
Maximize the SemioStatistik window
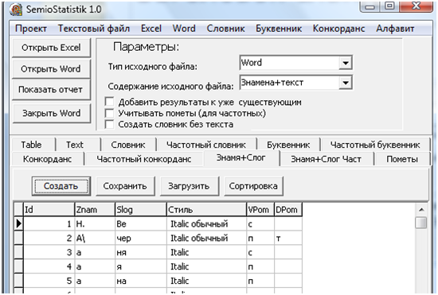[x=389, y=6]
